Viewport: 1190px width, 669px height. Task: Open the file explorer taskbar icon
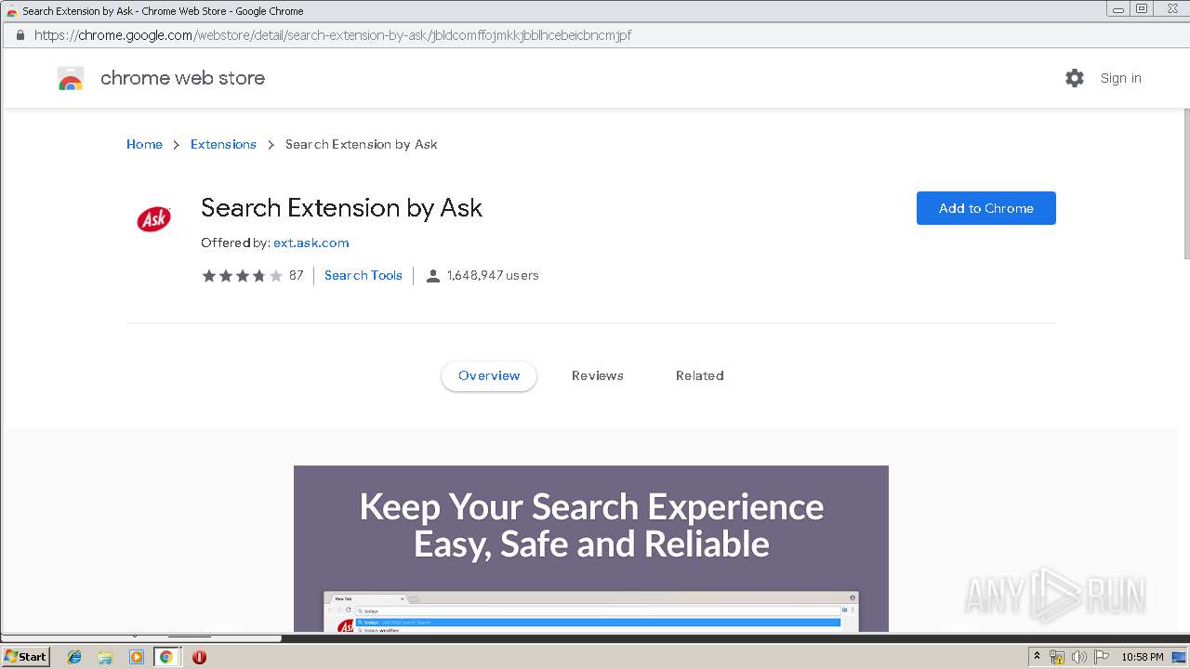tap(105, 657)
